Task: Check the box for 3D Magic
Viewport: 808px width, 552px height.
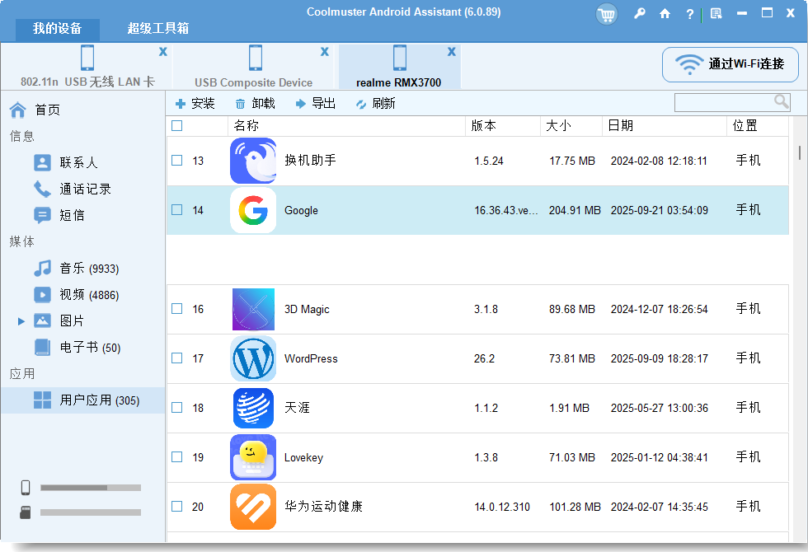Action: coord(176,309)
